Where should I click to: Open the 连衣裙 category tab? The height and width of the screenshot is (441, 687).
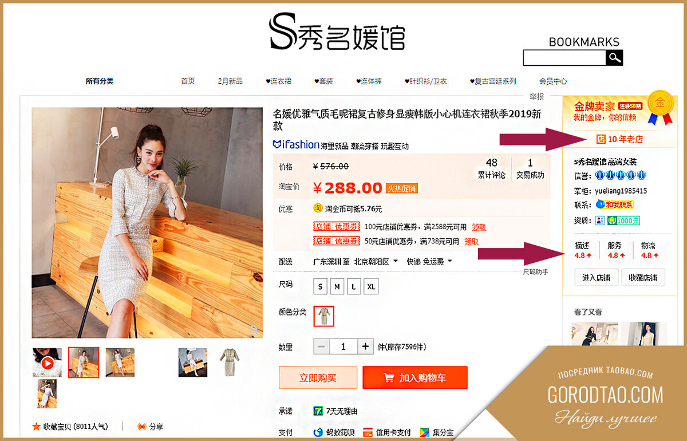point(279,81)
